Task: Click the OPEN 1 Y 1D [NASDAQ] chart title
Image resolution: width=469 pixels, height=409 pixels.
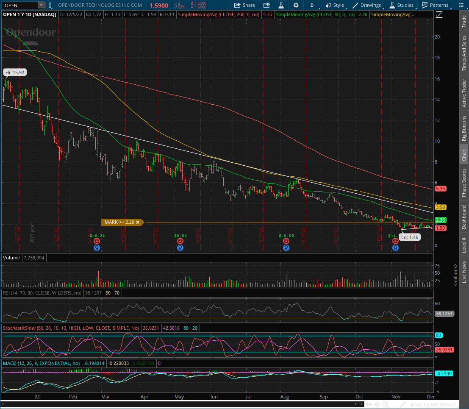Action: point(30,14)
